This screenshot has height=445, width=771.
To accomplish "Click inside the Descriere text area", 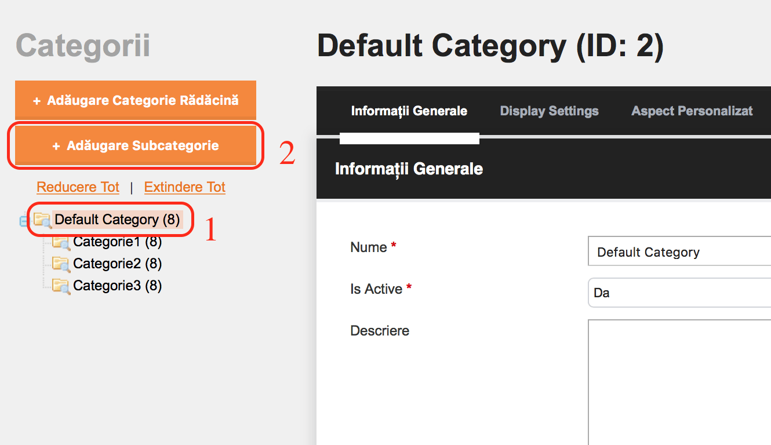I will click(x=679, y=382).
